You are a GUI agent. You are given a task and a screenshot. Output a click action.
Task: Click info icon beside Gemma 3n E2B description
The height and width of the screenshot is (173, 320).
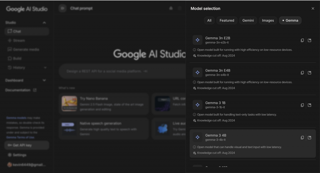[x=194, y=50]
